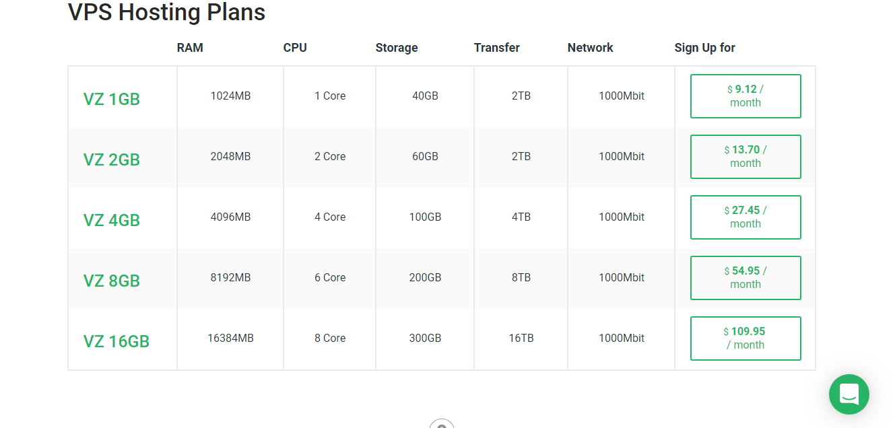Sign up for the $54.95/month plan
The width and height of the screenshot is (893, 428).
tap(746, 277)
